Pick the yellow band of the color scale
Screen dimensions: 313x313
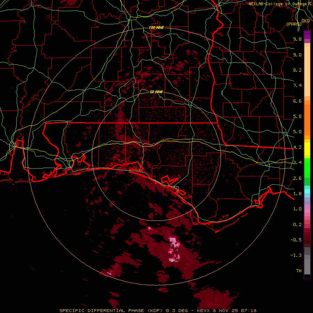point(307,149)
